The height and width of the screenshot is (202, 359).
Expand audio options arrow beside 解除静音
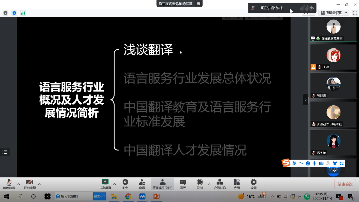pos(19,184)
